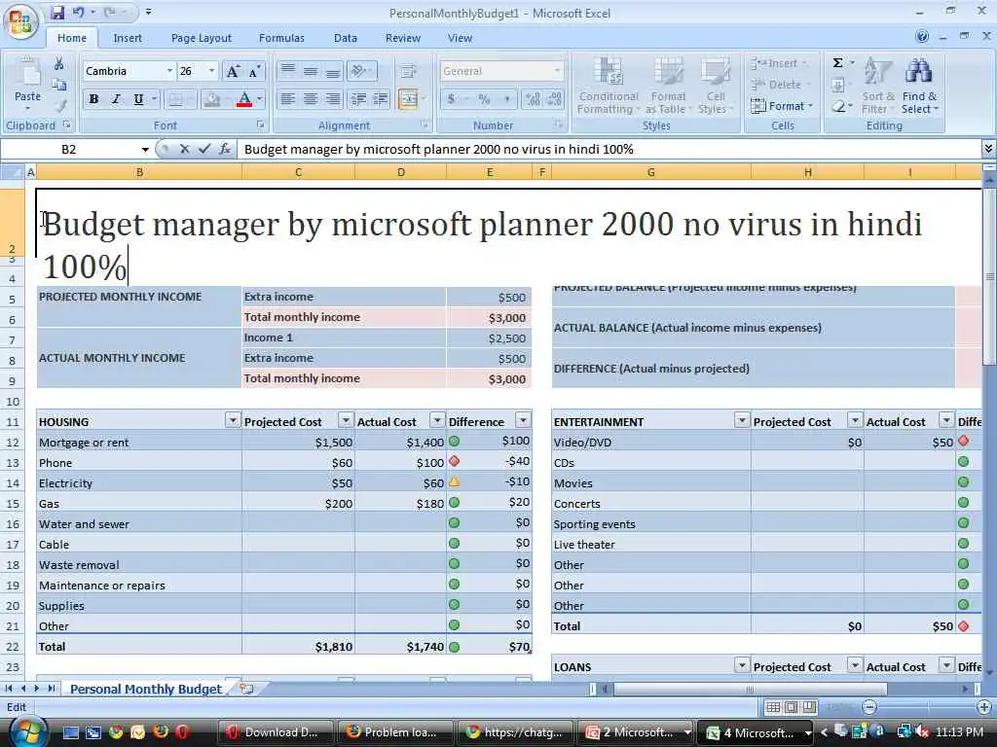Click Format as Table button
Viewport: 997px width, 747px height.
click(x=668, y=86)
